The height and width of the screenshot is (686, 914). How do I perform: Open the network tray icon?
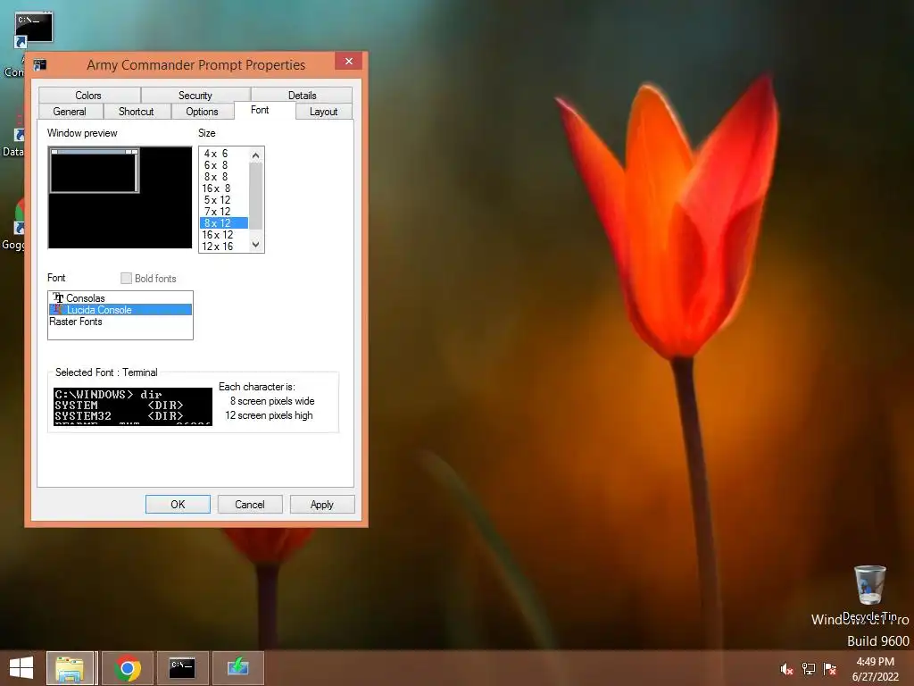point(809,669)
